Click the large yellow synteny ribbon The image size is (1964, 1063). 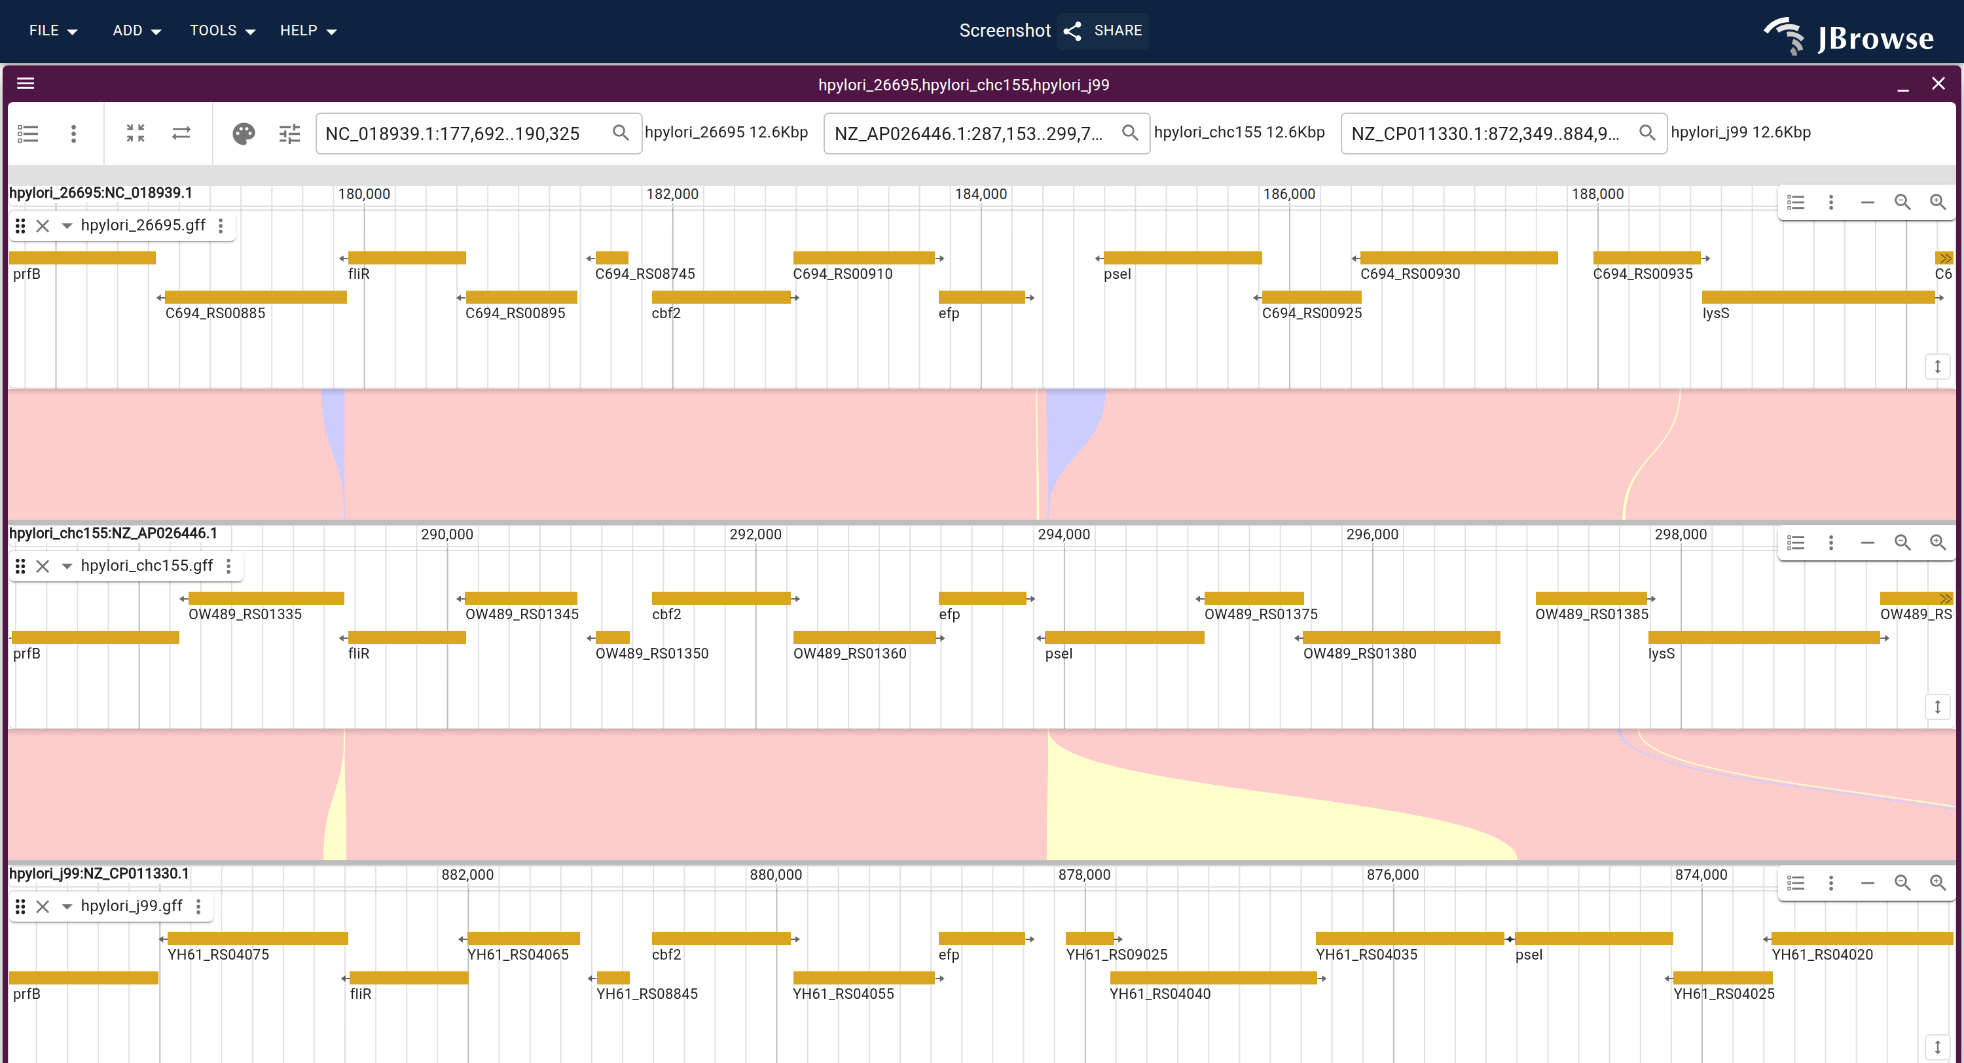click(x=1190, y=820)
